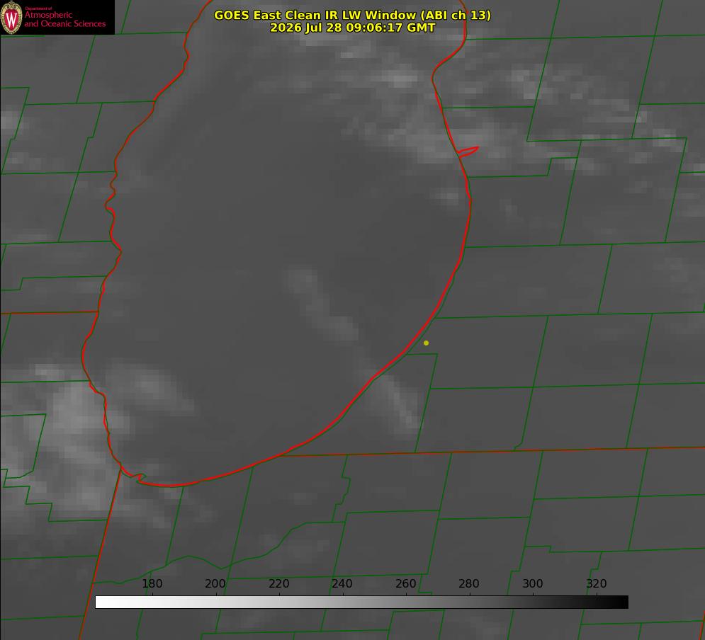The height and width of the screenshot is (640, 705).
Task: Click the 320 colorbar label
Action: (x=596, y=583)
